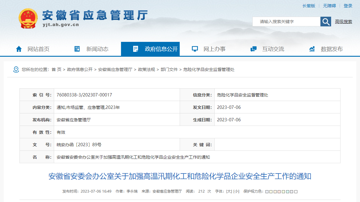This screenshot has width=360, height=202.
Task: Click author name 李永瑞
Action: click(x=132, y=191)
